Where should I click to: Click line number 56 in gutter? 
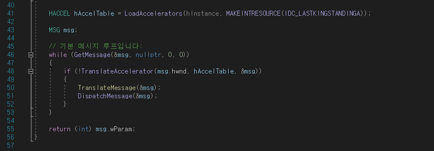point(10,137)
